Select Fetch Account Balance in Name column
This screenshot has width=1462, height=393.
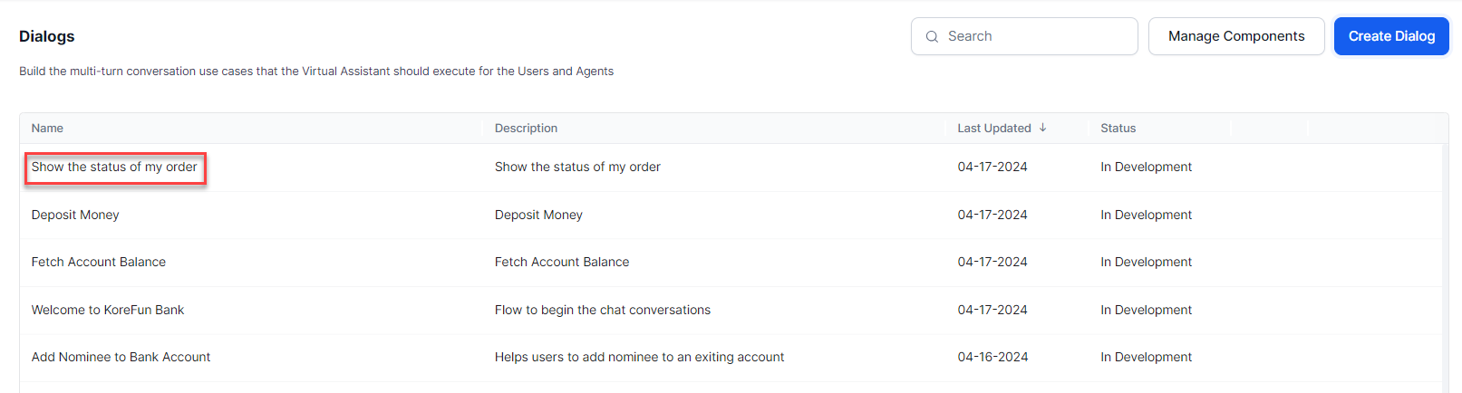click(99, 262)
